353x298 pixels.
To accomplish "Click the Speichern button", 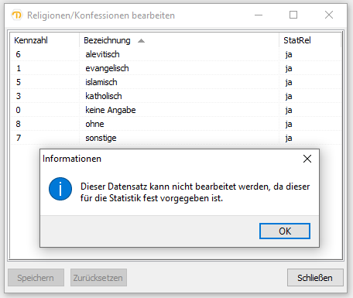I will tap(36, 278).
